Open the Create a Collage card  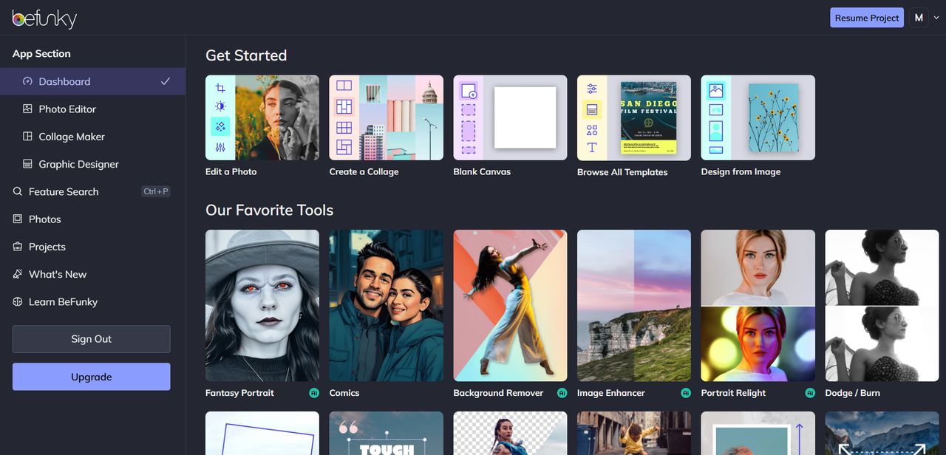tap(387, 117)
